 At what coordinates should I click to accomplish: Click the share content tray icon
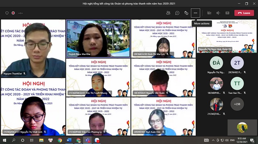pyautogui.click(x=227, y=13)
